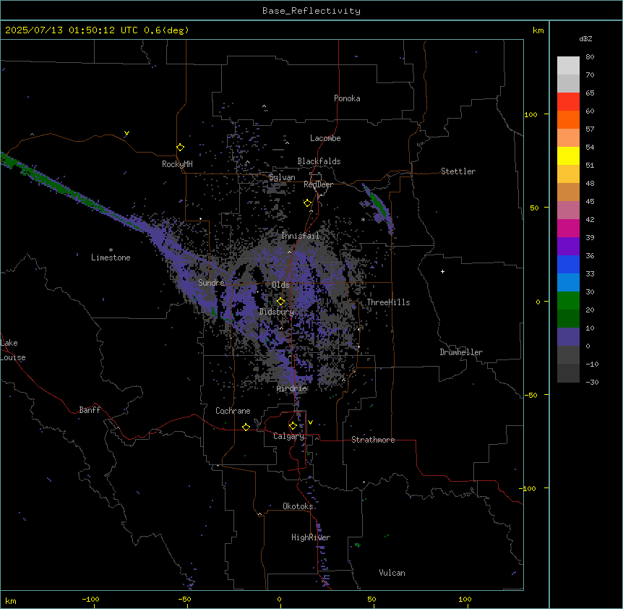Select the yellow V marker northwest of RockyMH
Viewport: 623px width, 609px height.
tap(126, 133)
